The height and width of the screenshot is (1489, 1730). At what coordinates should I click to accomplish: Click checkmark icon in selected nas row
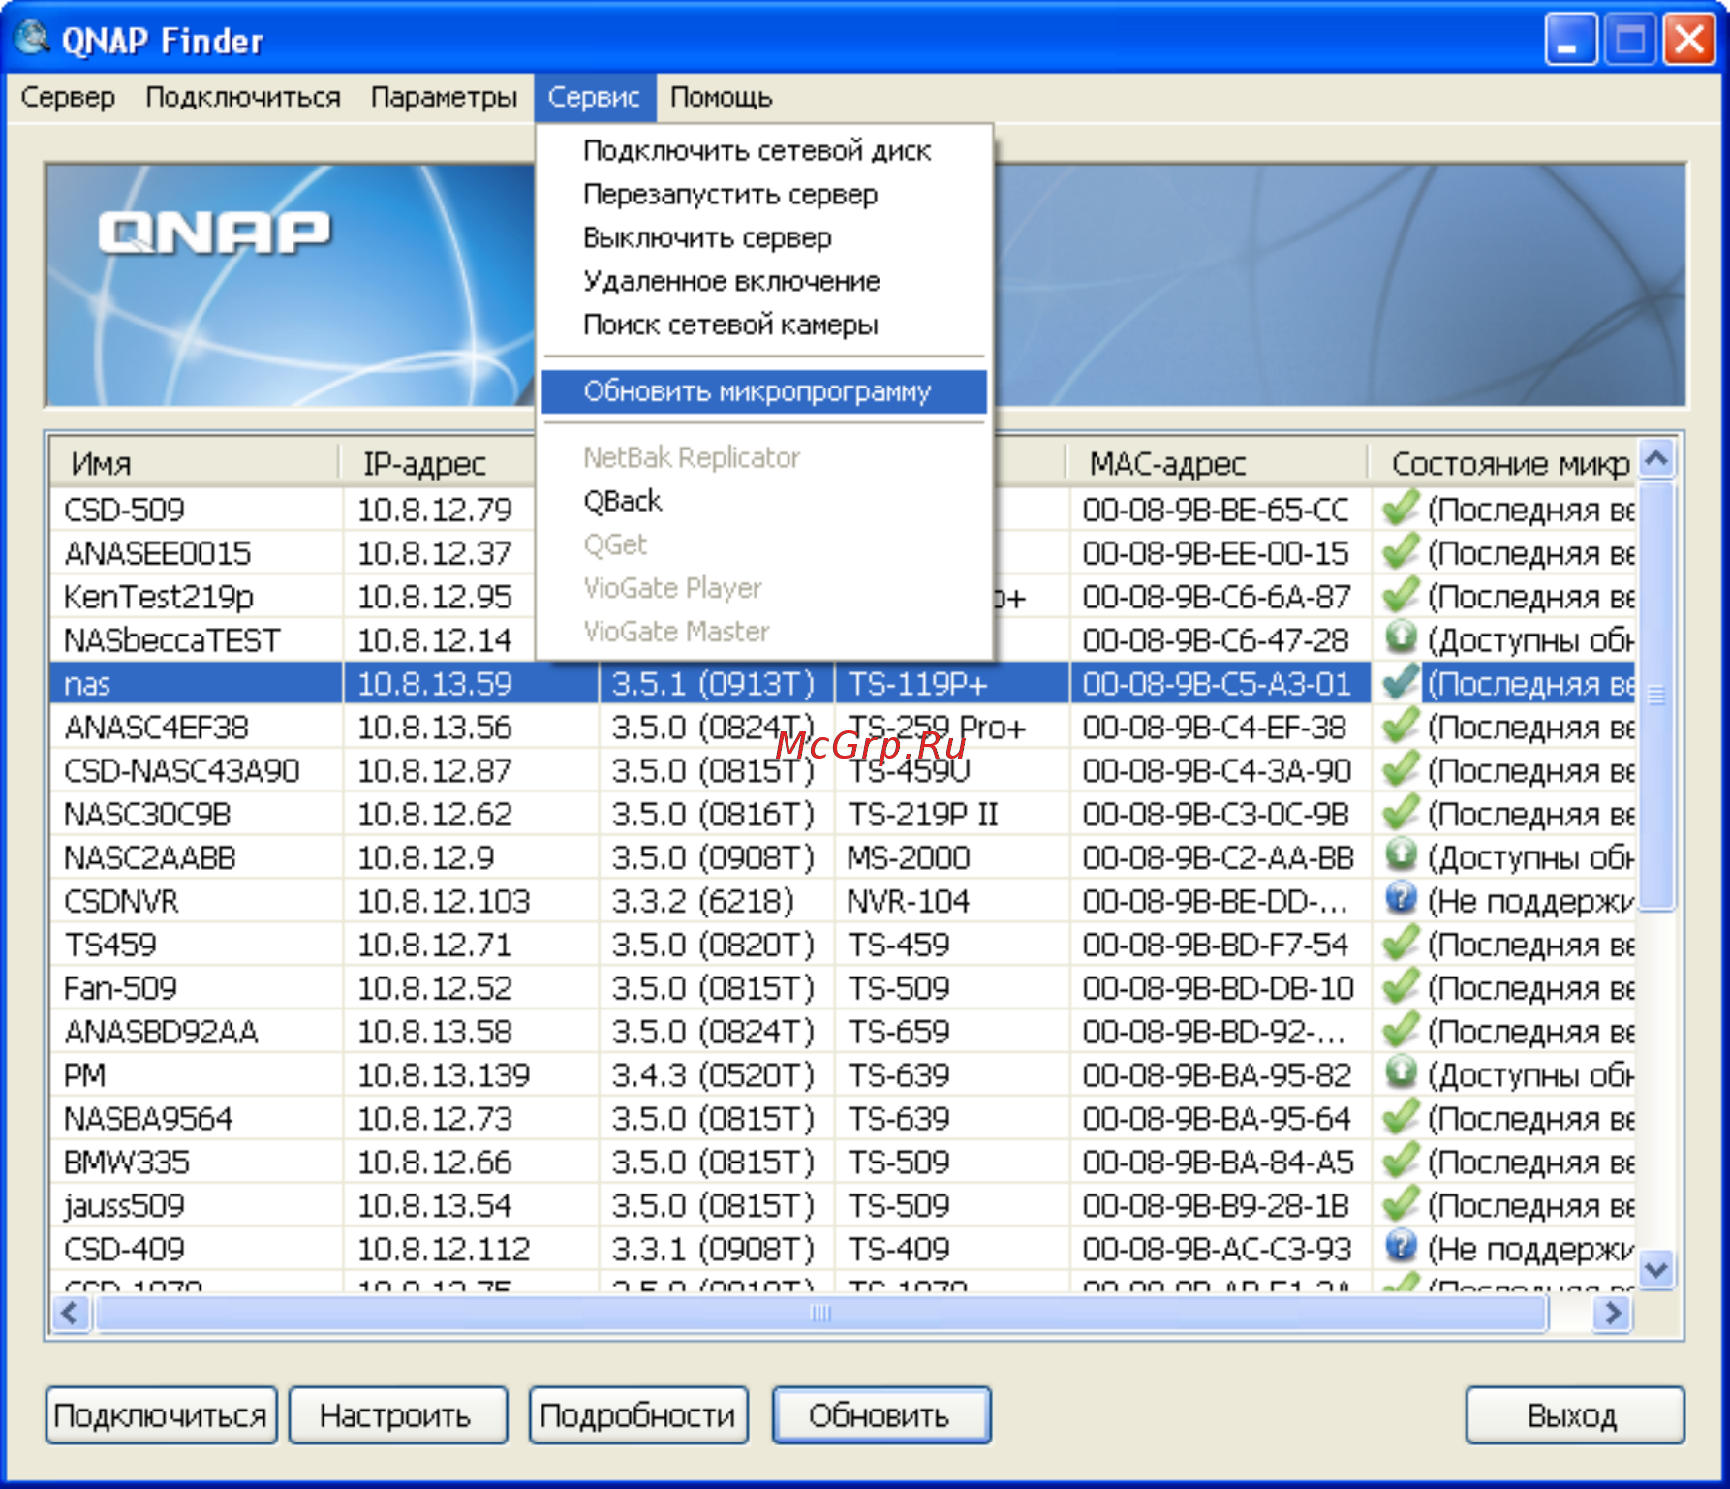coord(1401,682)
